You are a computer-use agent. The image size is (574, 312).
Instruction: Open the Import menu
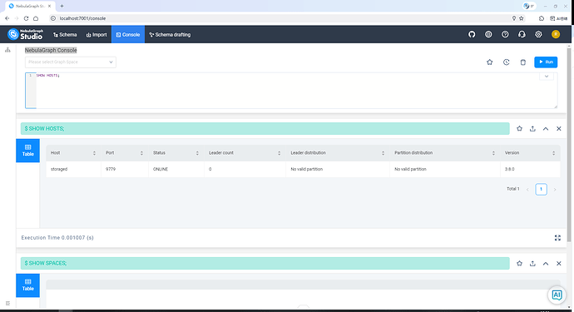click(96, 34)
